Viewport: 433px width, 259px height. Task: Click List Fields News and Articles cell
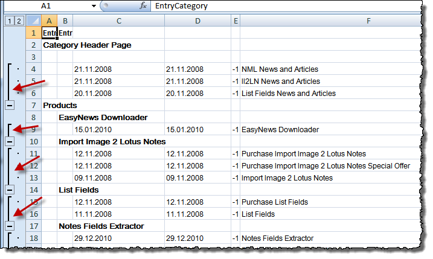click(289, 94)
